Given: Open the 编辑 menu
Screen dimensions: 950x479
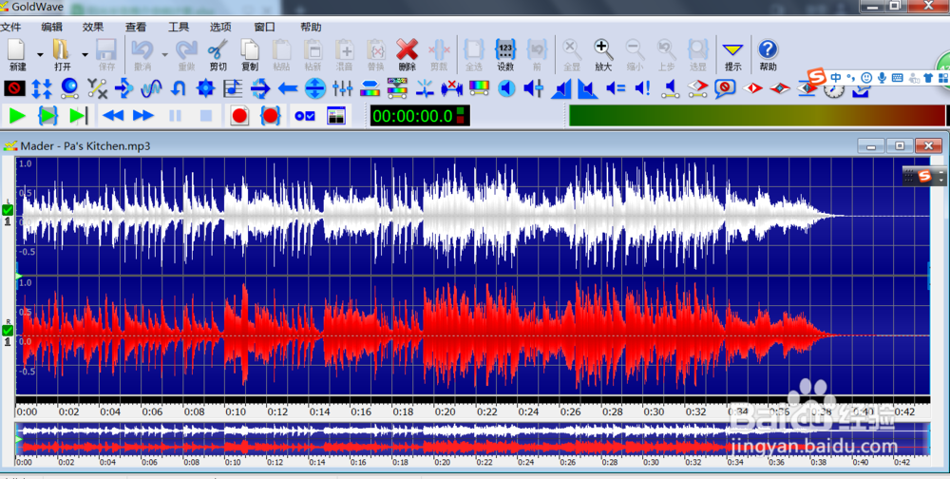Looking at the screenshot, I should (x=51, y=28).
